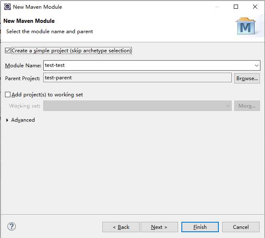The image size is (265, 238).
Task: Enable Add project(s) to working set
Action: click(x=7, y=95)
